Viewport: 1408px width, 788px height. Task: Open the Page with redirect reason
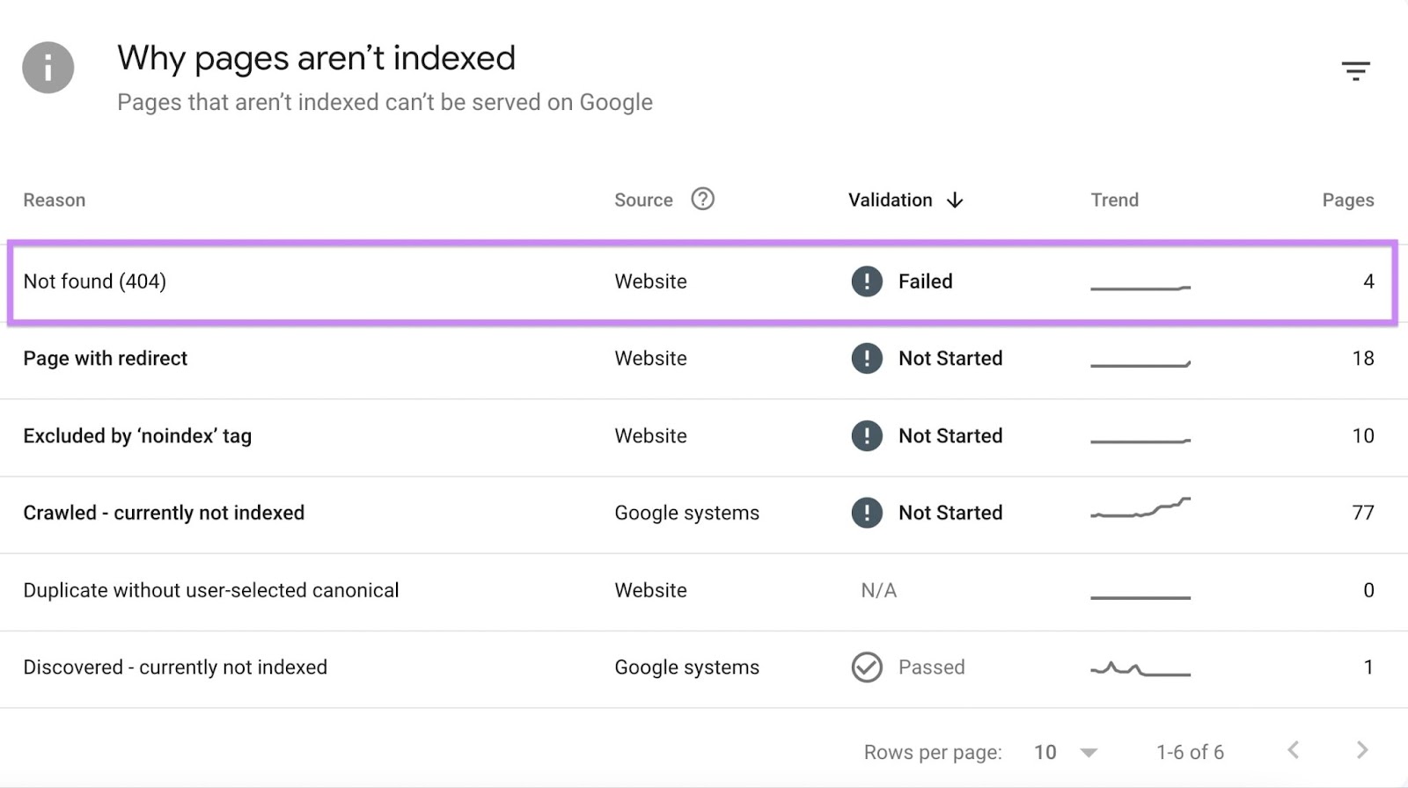(106, 359)
